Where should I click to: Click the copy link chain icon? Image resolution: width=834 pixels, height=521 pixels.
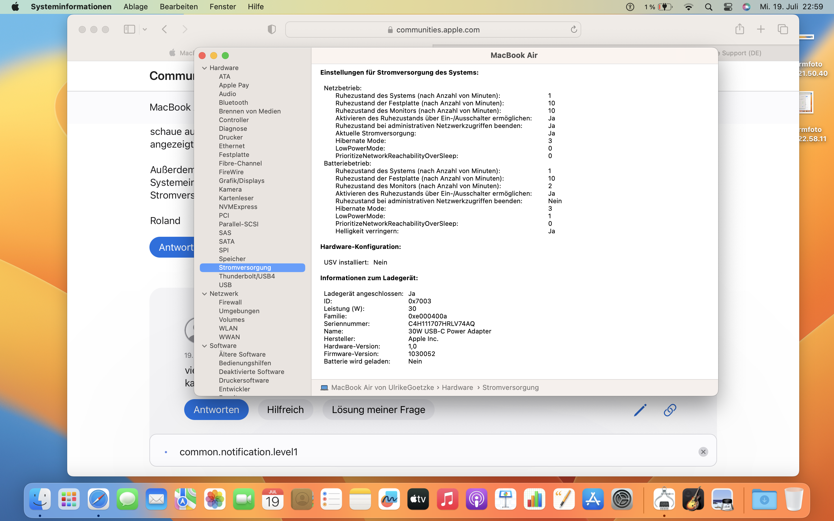pyautogui.click(x=670, y=410)
